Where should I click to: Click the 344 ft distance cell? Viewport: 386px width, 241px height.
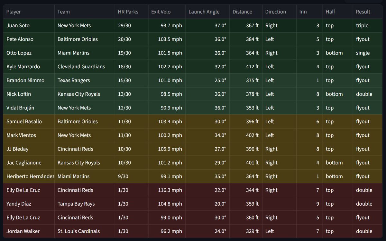(246, 190)
